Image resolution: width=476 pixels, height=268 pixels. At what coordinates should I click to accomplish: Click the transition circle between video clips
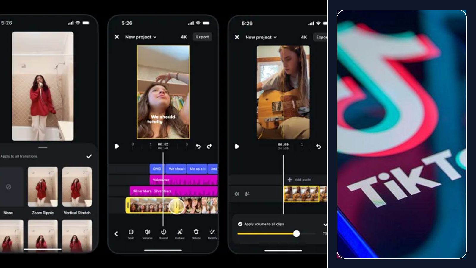[176, 205]
